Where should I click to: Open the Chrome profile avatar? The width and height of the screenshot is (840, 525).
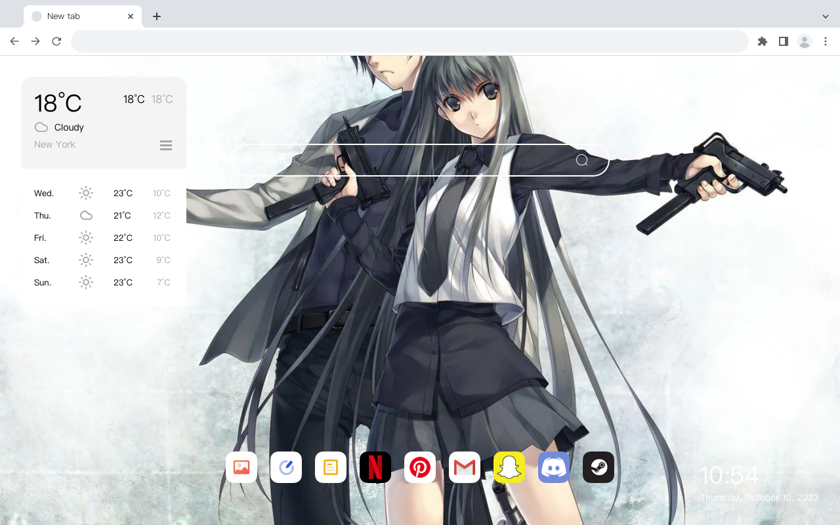tap(805, 41)
